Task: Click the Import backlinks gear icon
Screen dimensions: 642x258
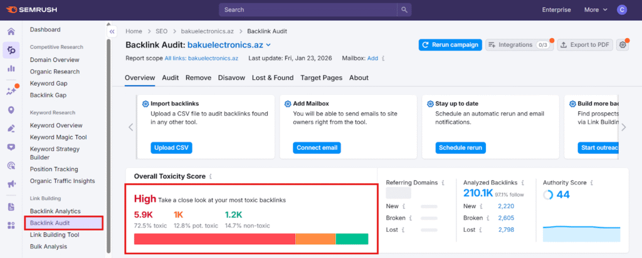Action: pos(145,104)
